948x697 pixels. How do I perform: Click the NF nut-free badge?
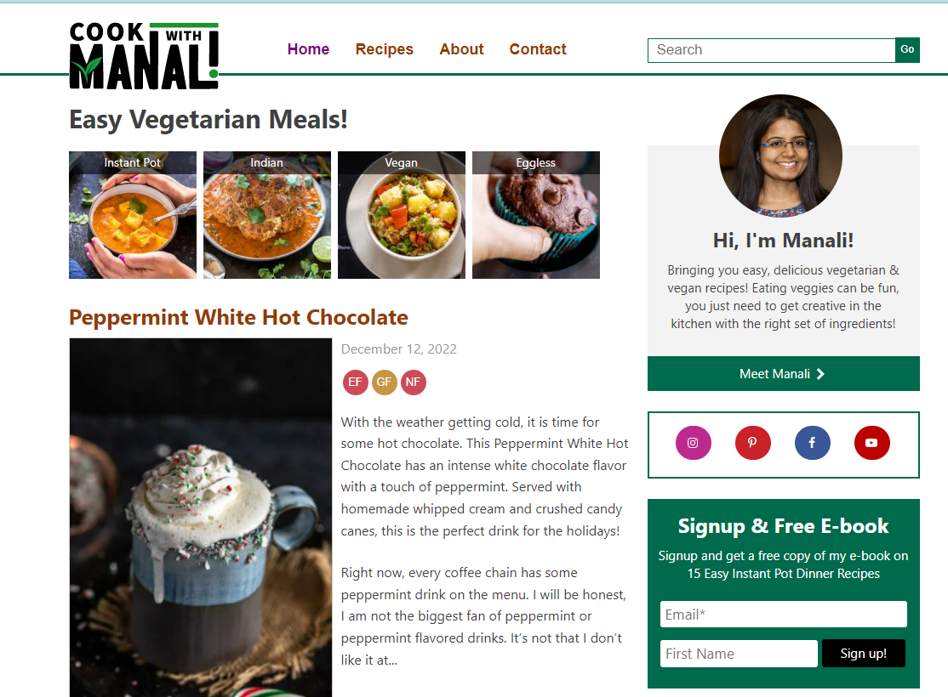click(x=413, y=382)
